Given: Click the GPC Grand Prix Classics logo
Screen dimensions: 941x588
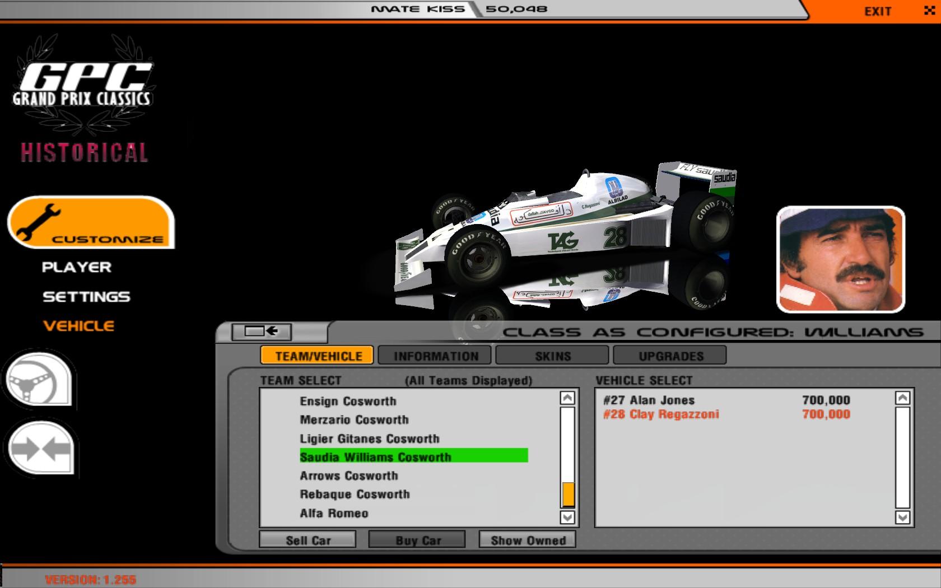Looking at the screenshot, I should click(x=83, y=84).
